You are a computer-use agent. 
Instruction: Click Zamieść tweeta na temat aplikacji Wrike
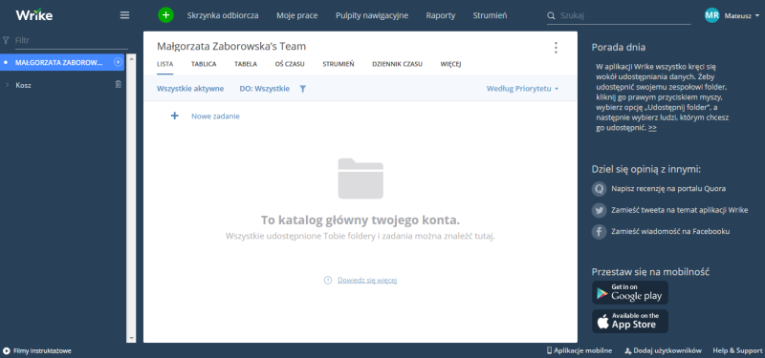point(680,210)
